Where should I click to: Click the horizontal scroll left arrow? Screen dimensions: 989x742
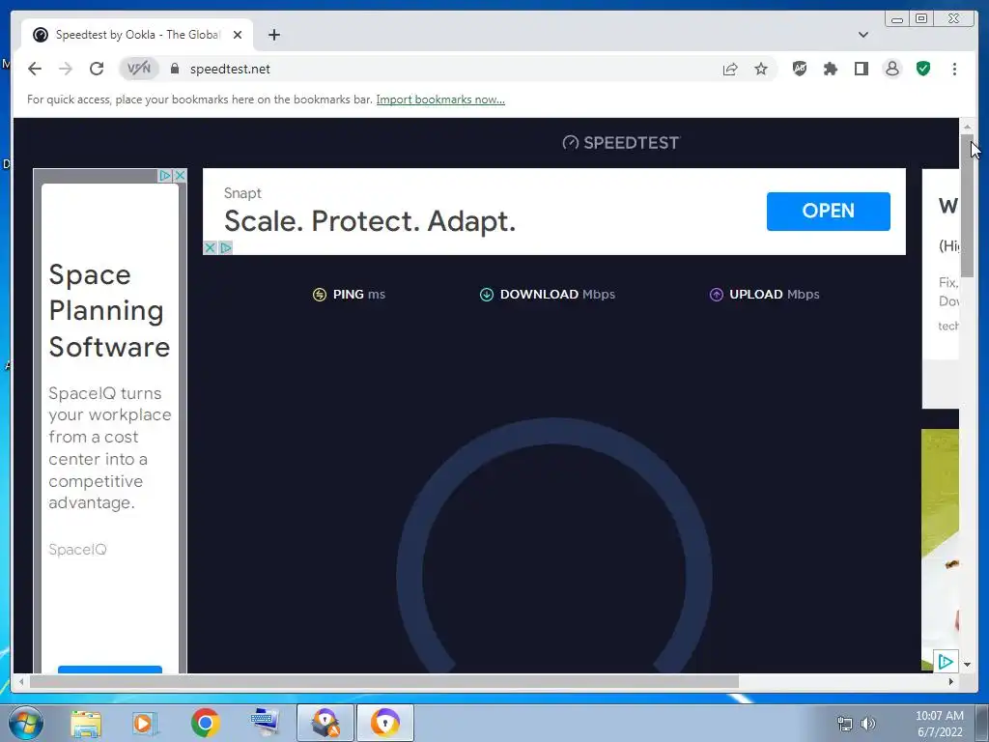(x=21, y=682)
